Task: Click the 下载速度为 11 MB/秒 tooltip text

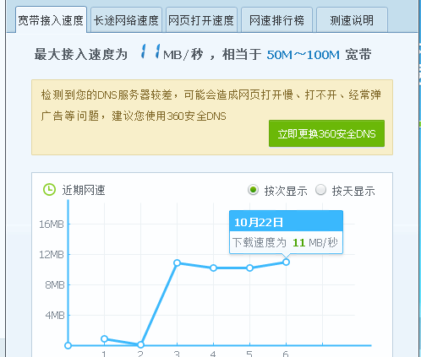Action: click(x=285, y=242)
